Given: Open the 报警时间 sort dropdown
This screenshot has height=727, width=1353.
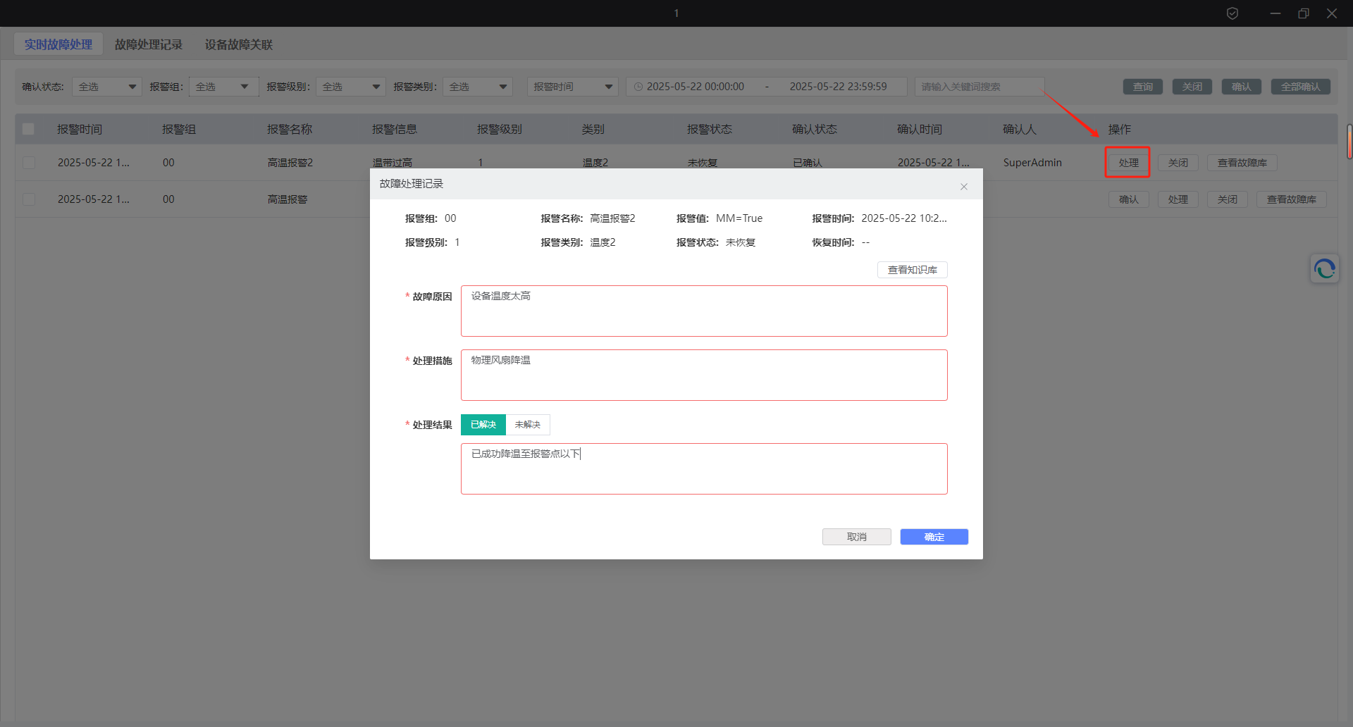Looking at the screenshot, I should pos(572,87).
